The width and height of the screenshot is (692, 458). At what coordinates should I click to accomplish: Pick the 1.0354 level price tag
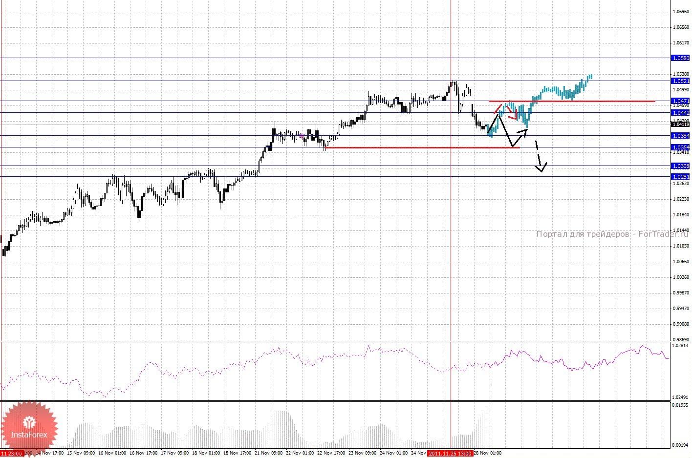click(681, 147)
